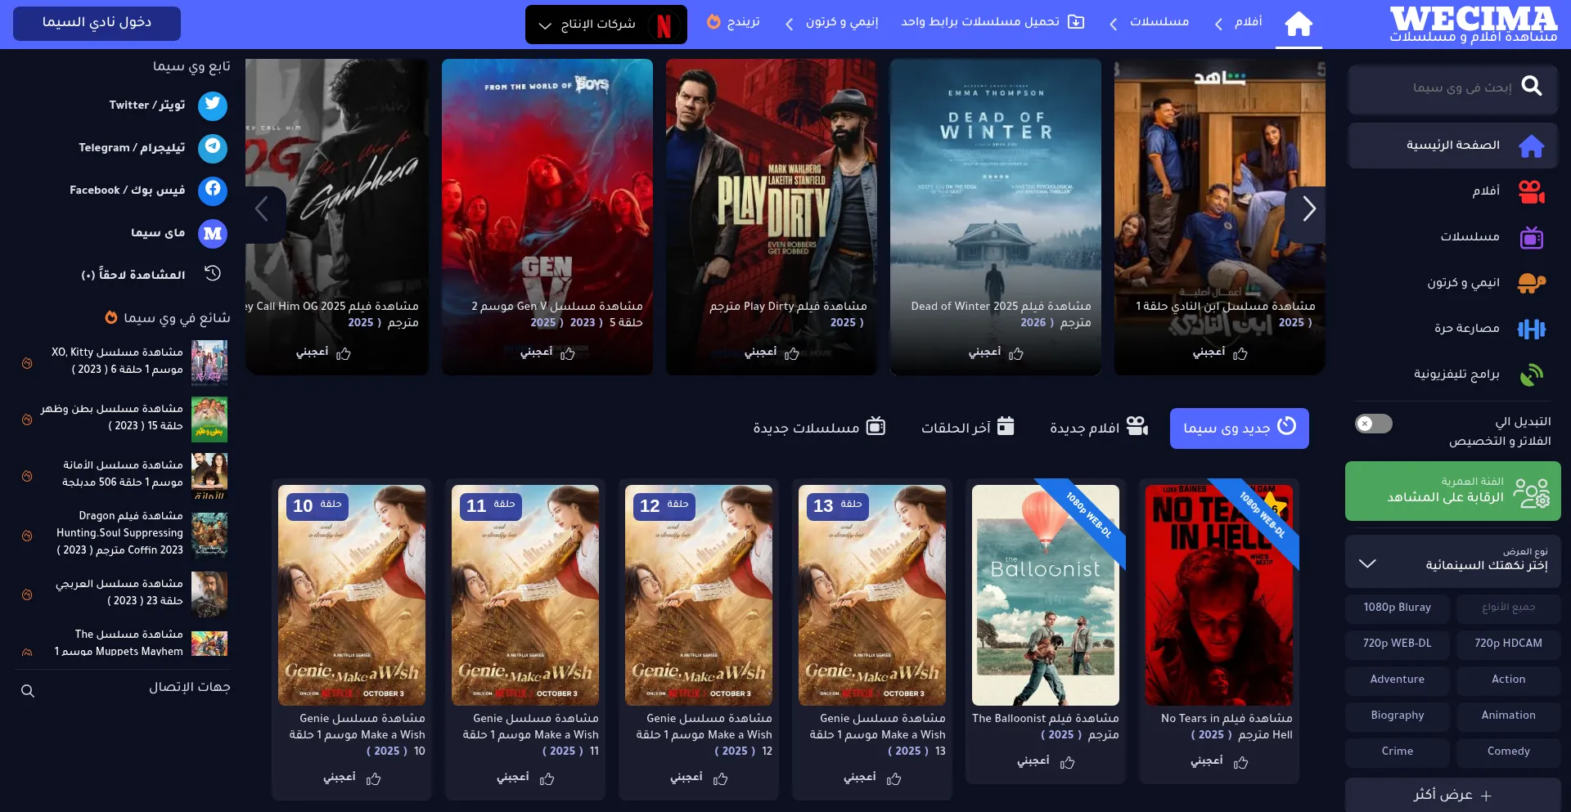Click the like icon on Play Dirty poster
The image size is (1571, 812).
(x=791, y=353)
